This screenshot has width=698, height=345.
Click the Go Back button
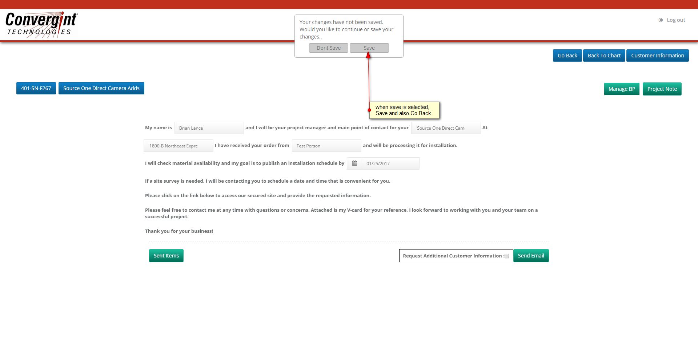[567, 56]
